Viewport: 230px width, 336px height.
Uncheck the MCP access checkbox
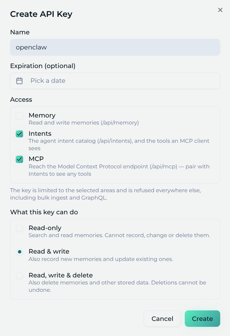tap(20, 159)
